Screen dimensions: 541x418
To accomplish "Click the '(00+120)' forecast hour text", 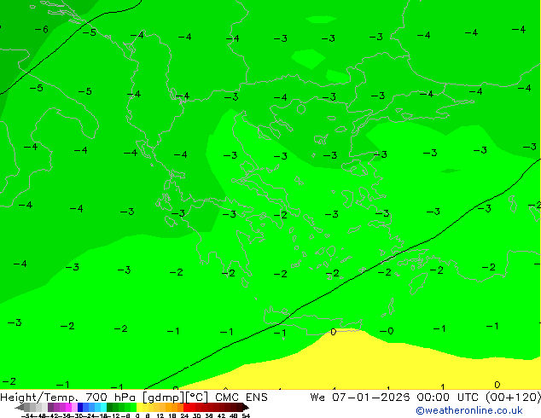I will pyautogui.click(x=513, y=398).
